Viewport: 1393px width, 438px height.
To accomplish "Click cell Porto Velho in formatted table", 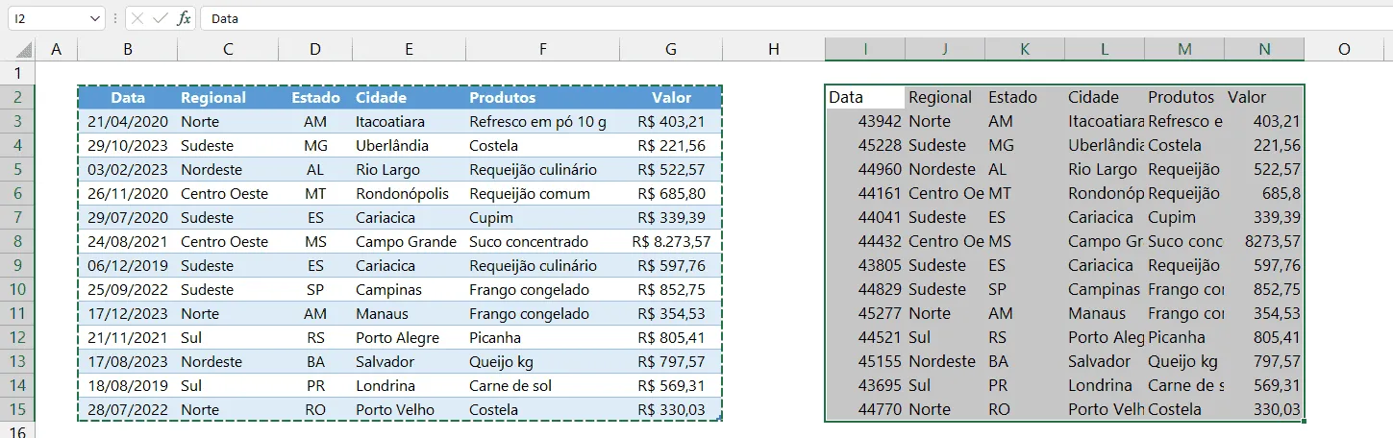I will pyautogui.click(x=409, y=409).
